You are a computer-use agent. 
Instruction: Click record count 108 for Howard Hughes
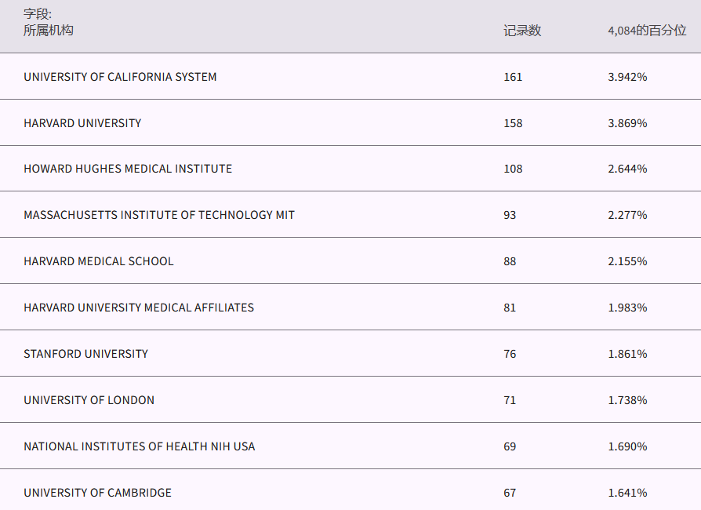513,169
